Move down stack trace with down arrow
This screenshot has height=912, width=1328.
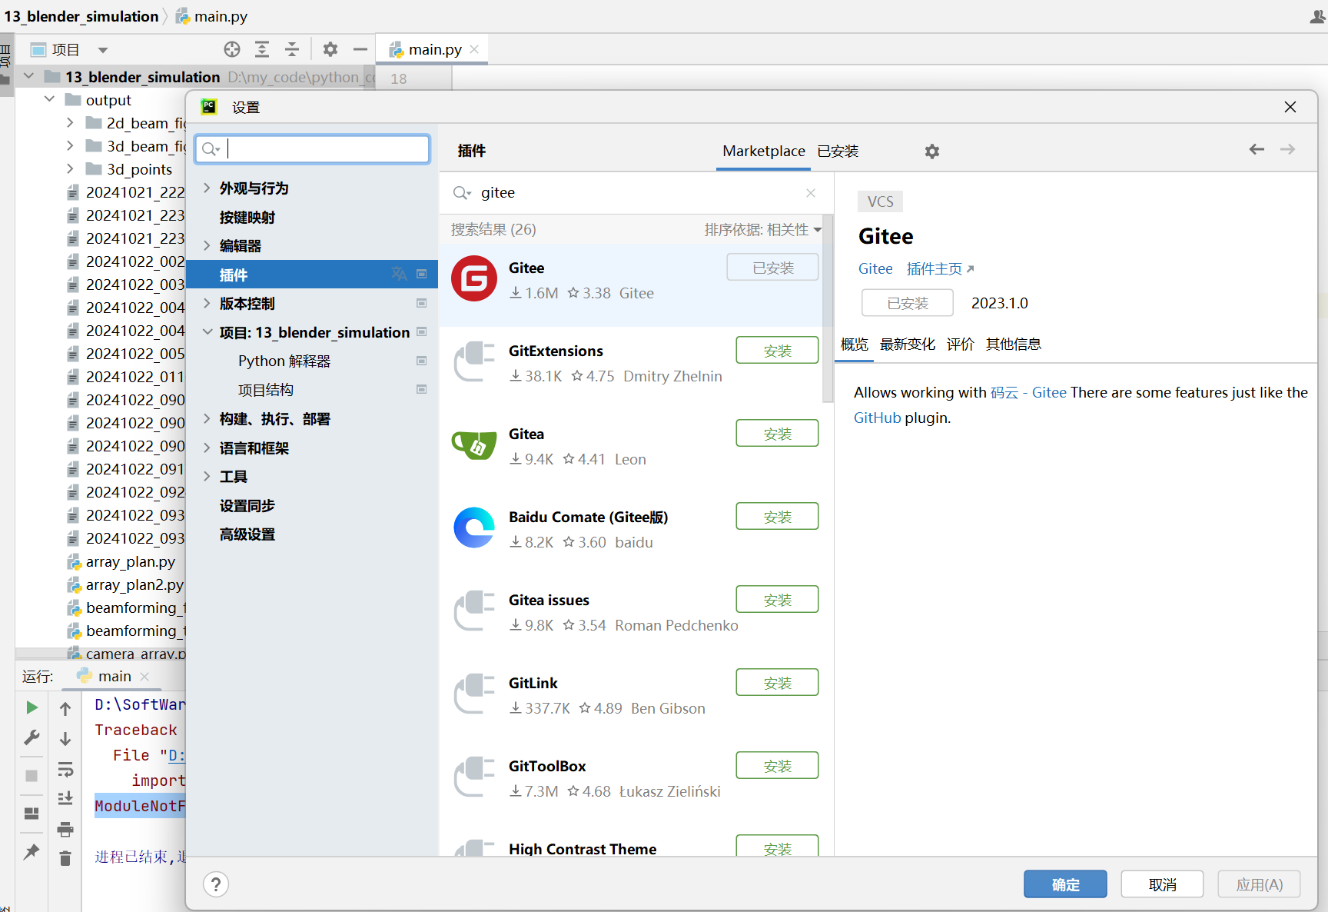65,739
